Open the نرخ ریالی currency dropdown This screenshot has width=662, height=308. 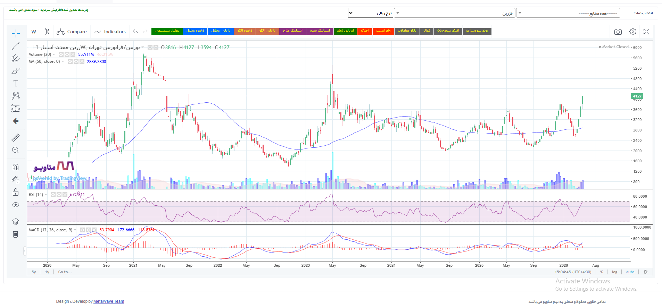point(371,13)
